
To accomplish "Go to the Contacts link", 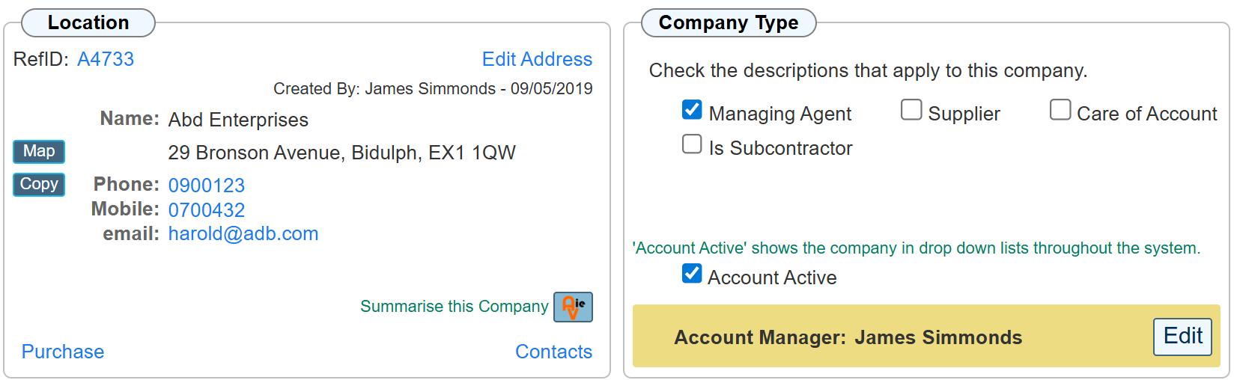I will pyautogui.click(x=553, y=352).
